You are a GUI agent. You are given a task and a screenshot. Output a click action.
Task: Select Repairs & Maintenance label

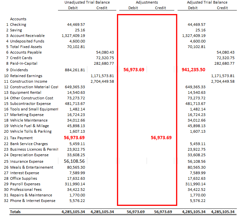pos(31,195)
